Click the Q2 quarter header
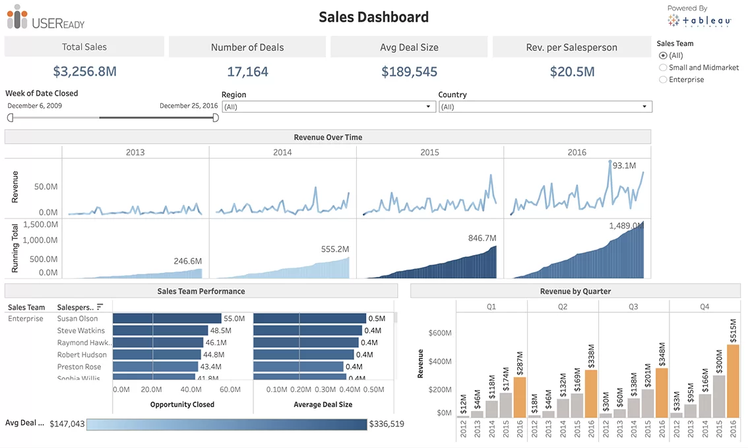The width and height of the screenshot is (748, 448). (x=563, y=306)
